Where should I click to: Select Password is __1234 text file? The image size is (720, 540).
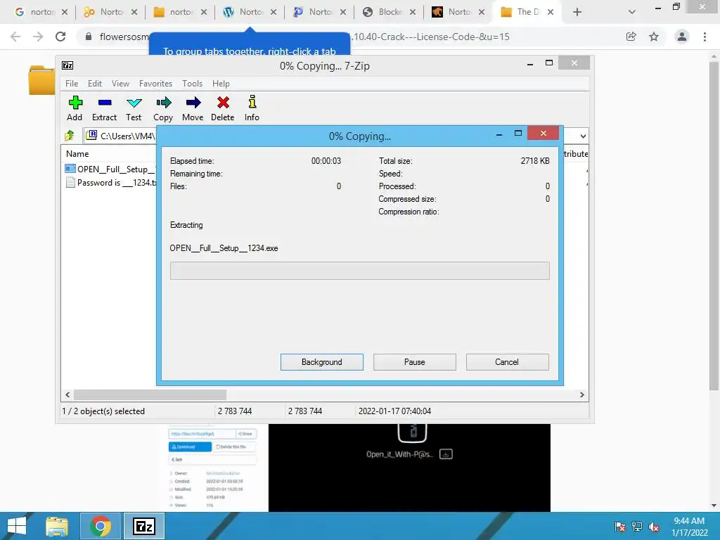coord(110,183)
